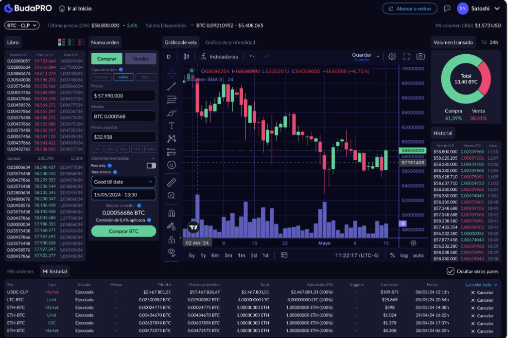Click the zoom in magnifier tool
Screen dimensions: 508x338
coord(171,195)
